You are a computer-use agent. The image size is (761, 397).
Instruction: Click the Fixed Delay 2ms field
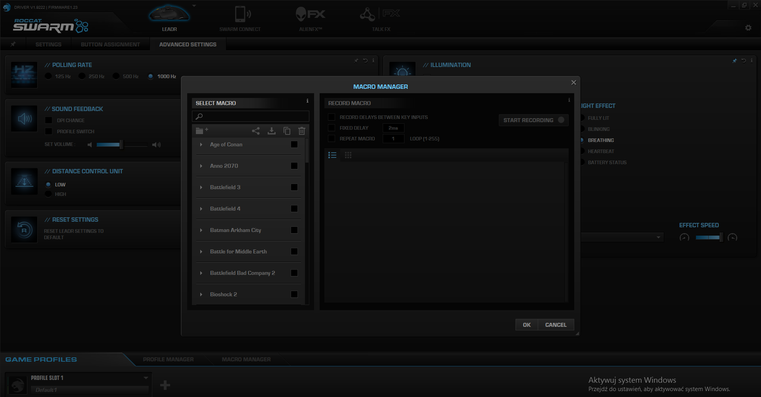tap(393, 128)
